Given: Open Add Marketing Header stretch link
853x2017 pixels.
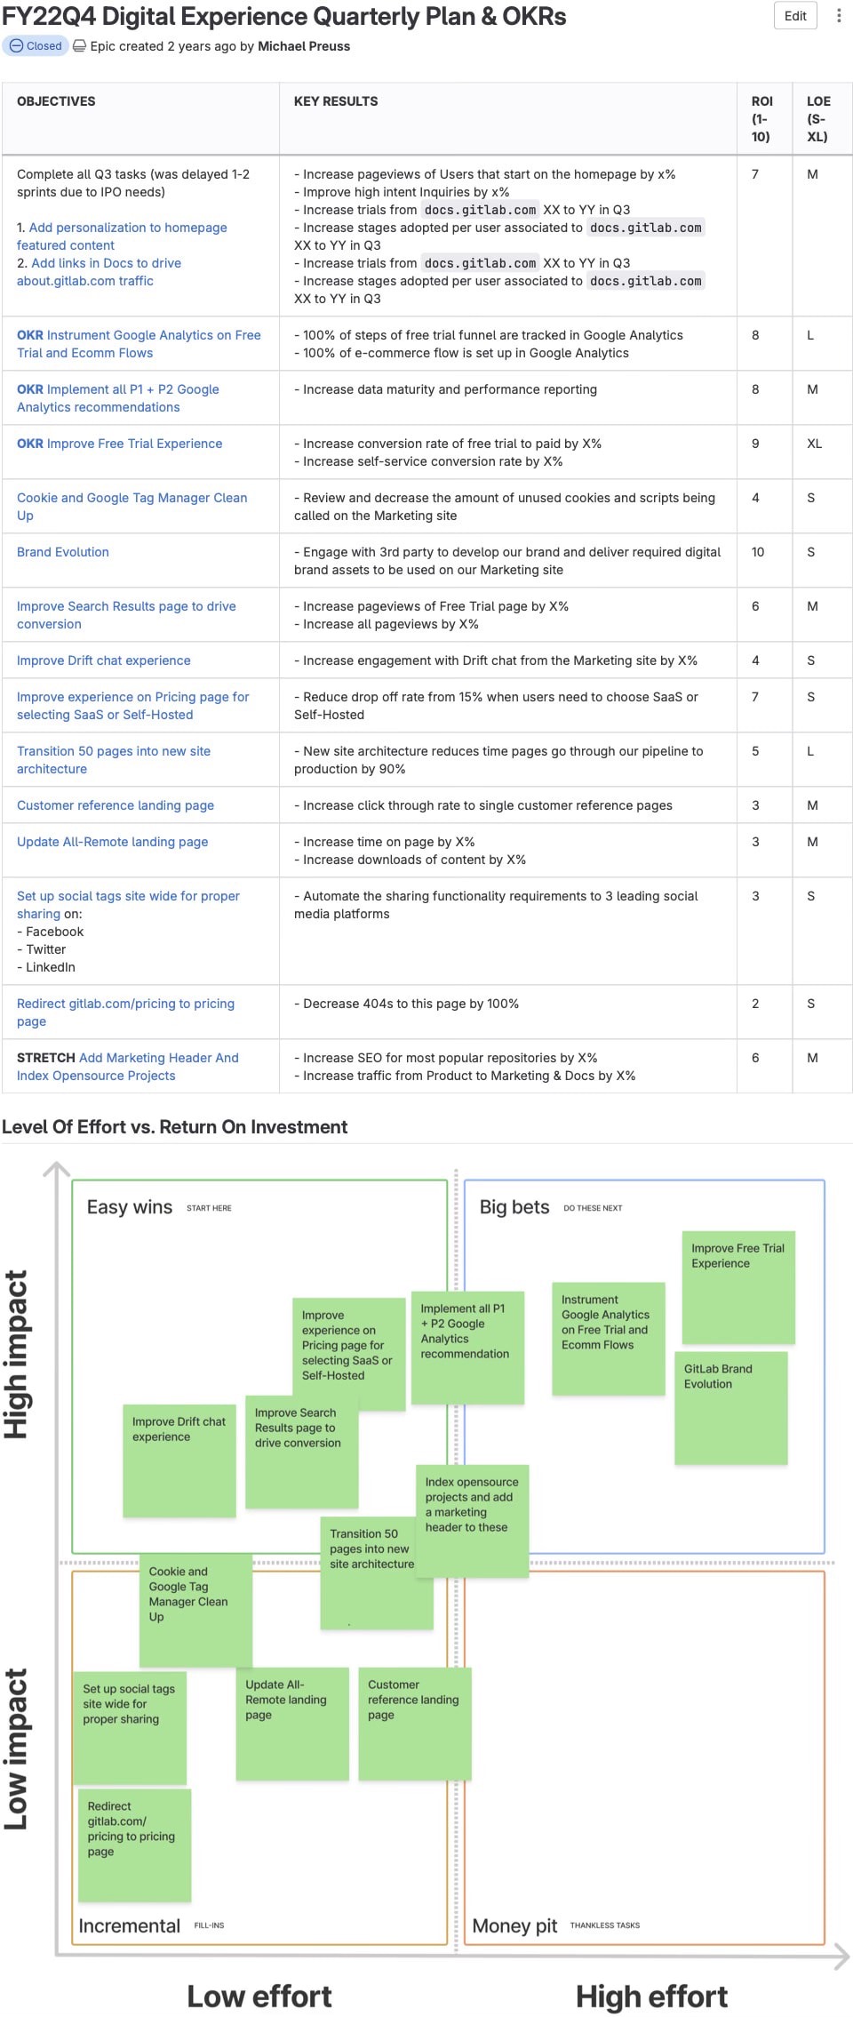Looking at the screenshot, I should tap(158, 1058).
